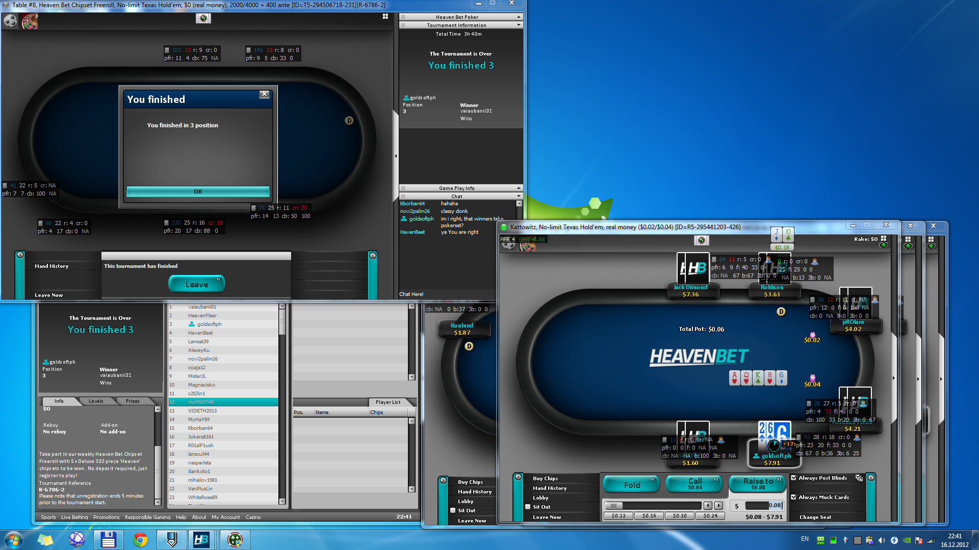Click the slider increase arrow for the bet amount
Image resolution: width=979 pixels, height=550 pixels.
[x=718, y=506]
